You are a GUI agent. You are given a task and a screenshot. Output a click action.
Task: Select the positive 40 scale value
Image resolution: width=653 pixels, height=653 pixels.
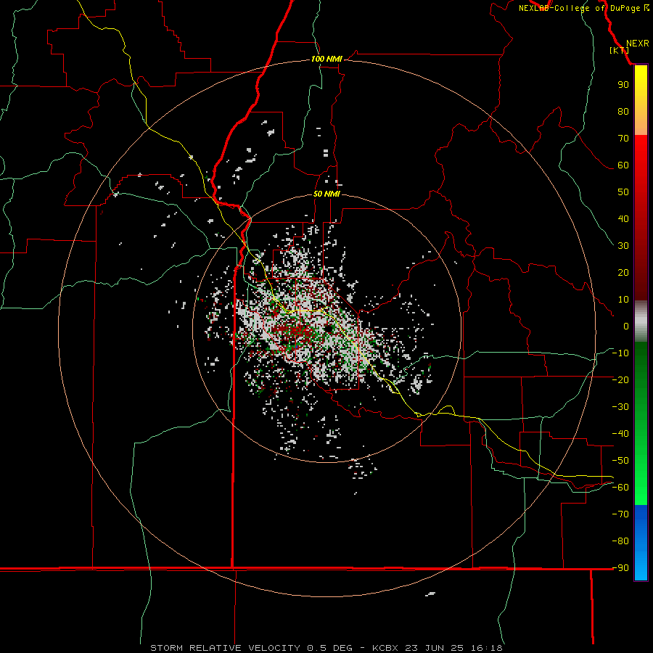click(623, 219)
